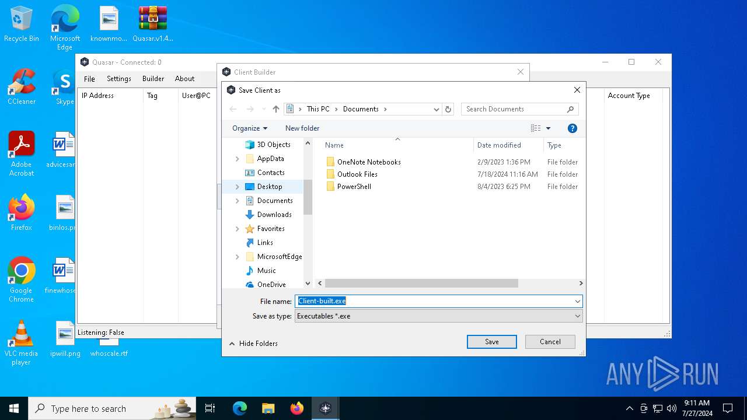Refresh the Documents folder view
The height and width of the screenshot is (420, 747).
448,109
